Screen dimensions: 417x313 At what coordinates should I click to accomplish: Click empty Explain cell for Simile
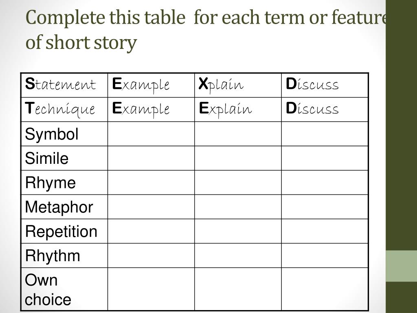(x=238, y=159)
